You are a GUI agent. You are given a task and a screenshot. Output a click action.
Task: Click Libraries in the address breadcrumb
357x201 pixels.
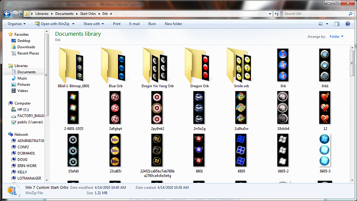(x=42, y=14)
